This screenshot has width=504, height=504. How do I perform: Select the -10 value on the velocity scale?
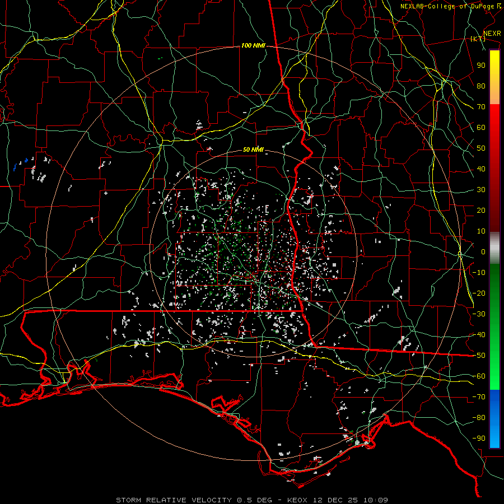click(x=479, y=273)
